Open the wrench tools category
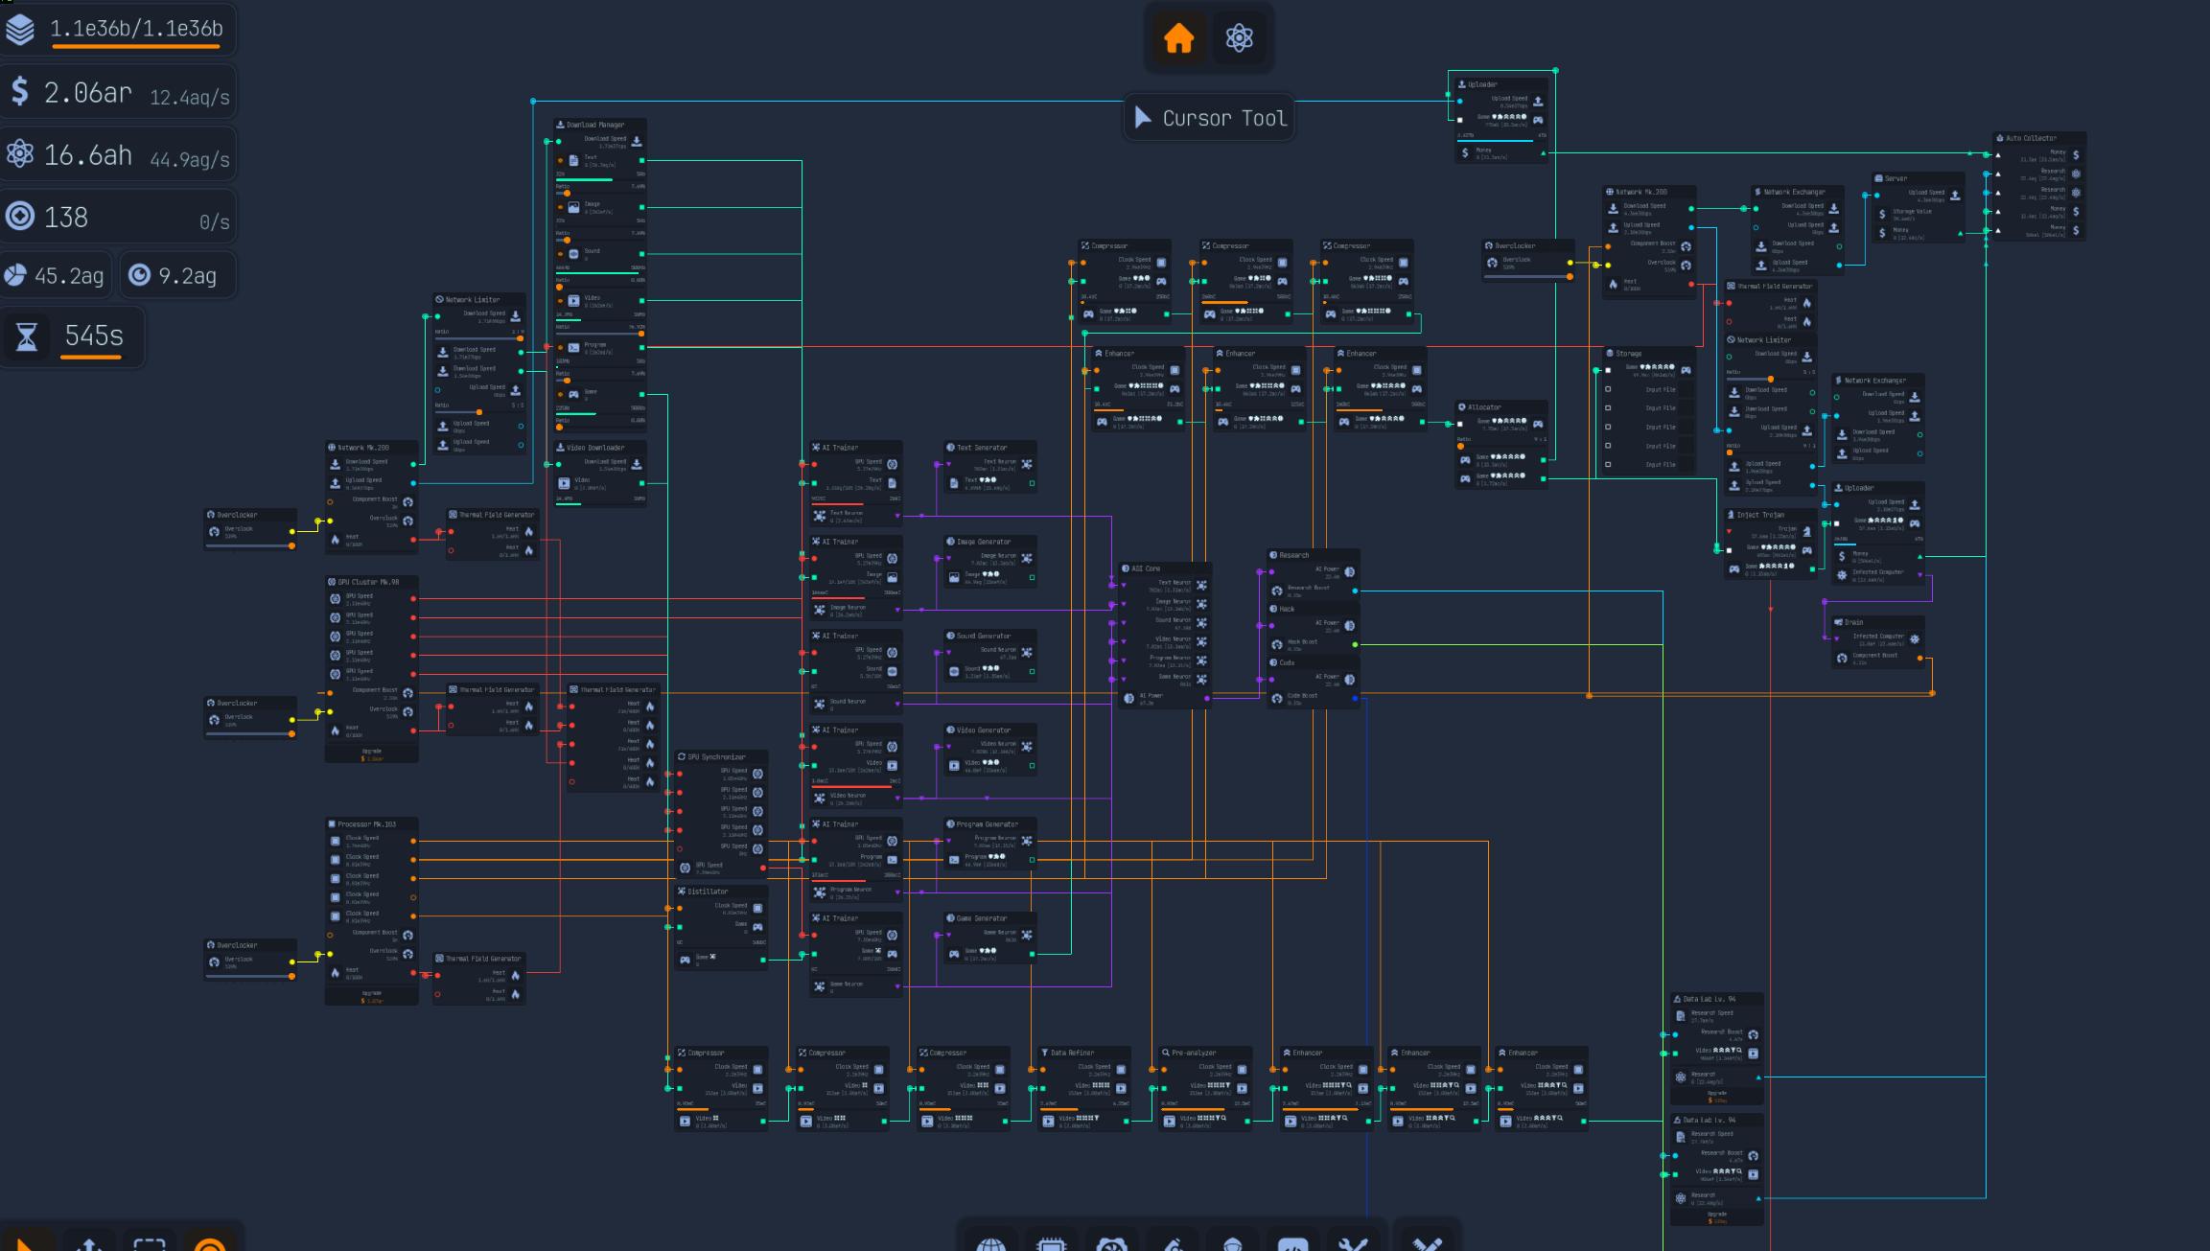Screen dimensions: 2210x1251 tap(1353, 1242)
